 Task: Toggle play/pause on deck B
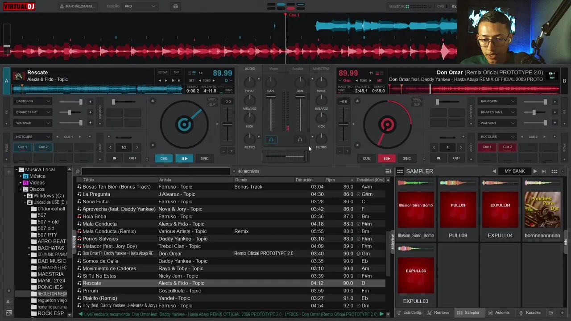(387, 158)
